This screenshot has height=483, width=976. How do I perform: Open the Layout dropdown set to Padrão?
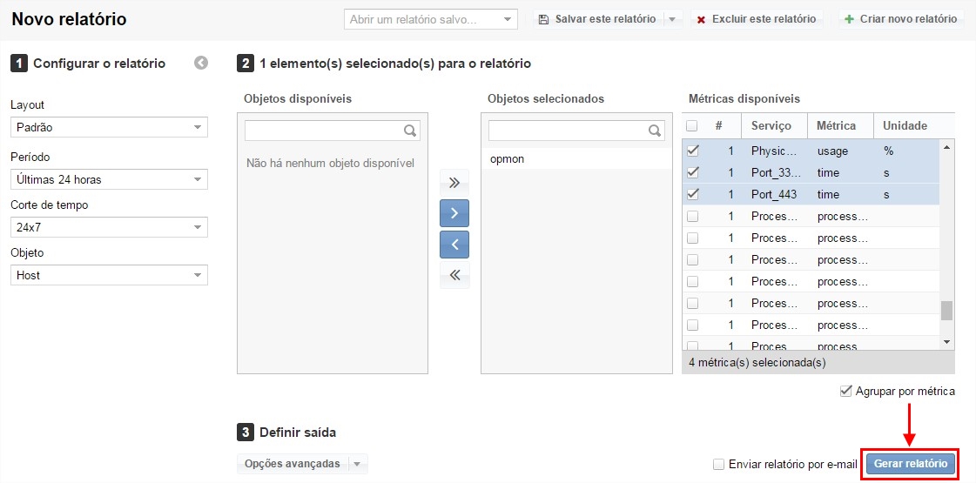click(x=109, y=127)
